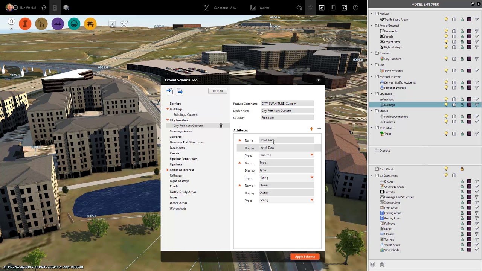
Task: Expand Points of Interest in schema list
Action: pyautogui.click(x=168, y=170)
